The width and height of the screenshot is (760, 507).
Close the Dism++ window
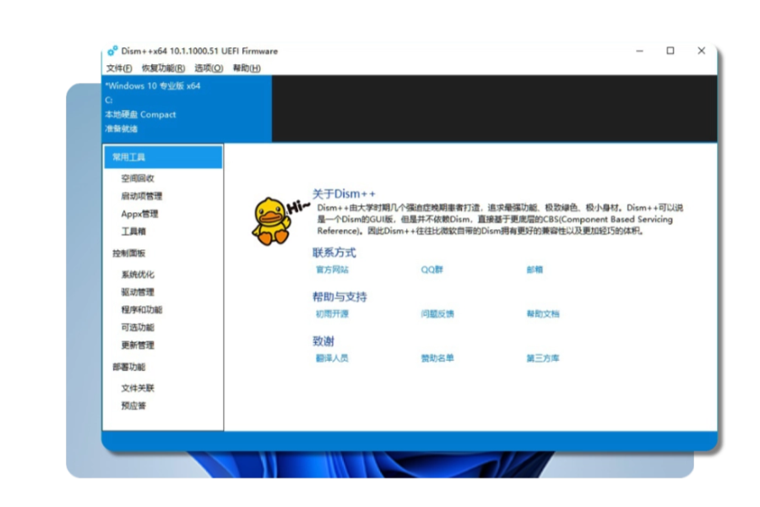702,51
